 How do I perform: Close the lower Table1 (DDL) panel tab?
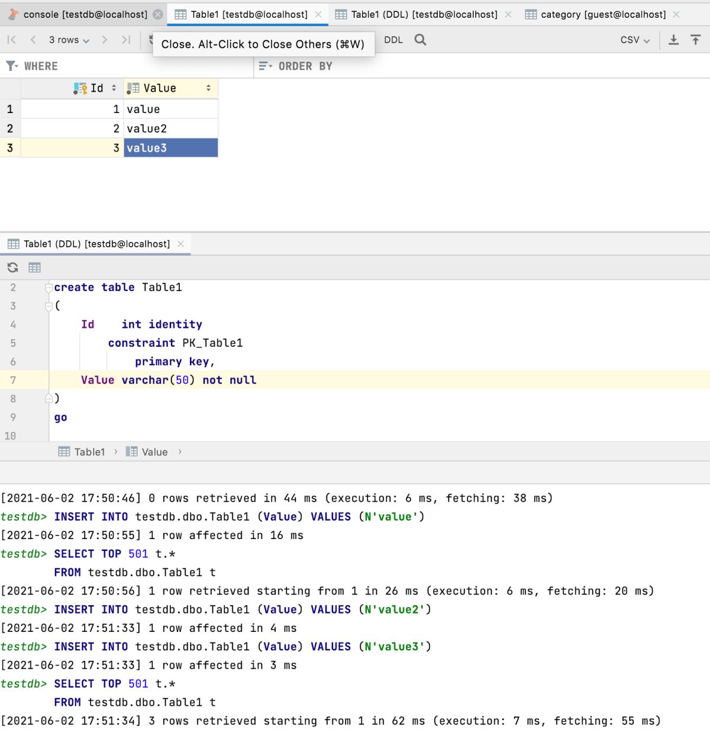[180, 244]
